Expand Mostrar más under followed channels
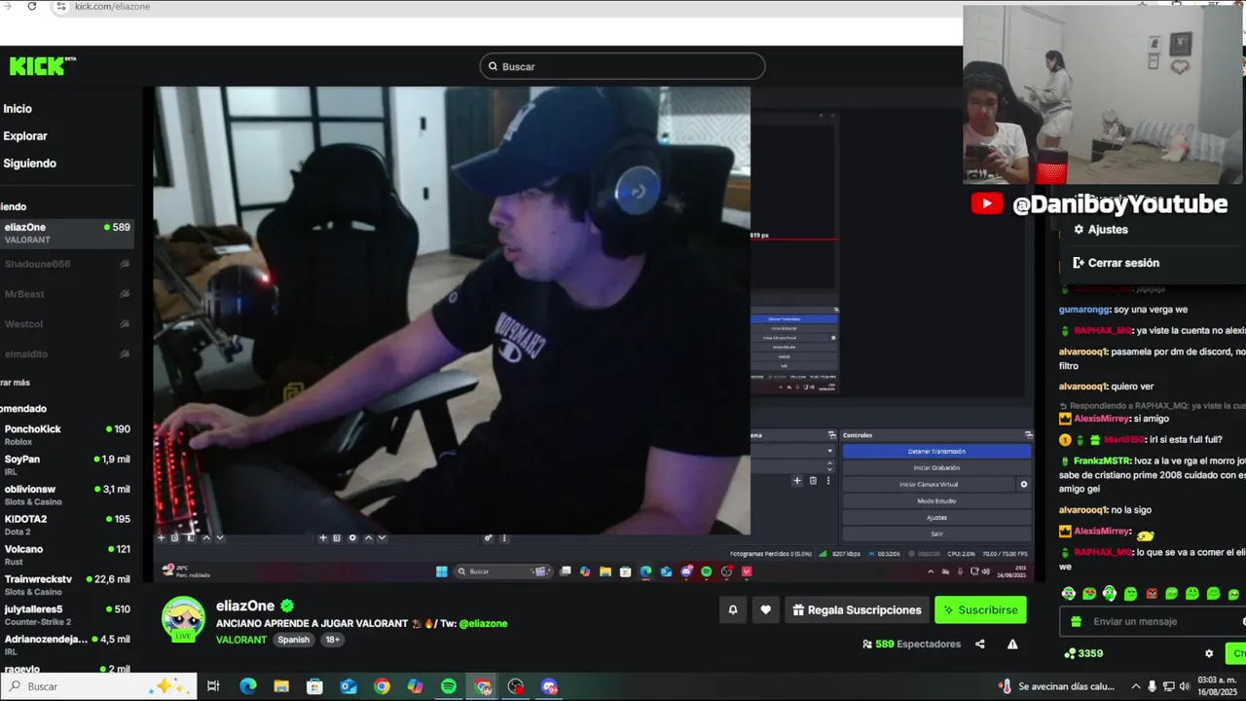This screenshot has width=1246, height=701. point(16,383)
